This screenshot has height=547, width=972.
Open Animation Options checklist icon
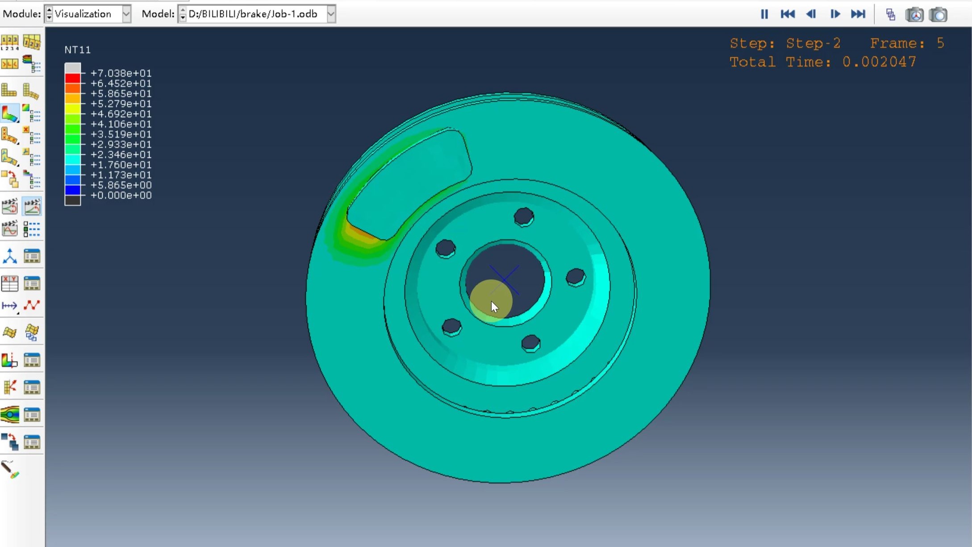32,229
